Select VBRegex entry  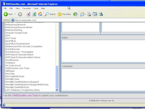tap(10, 71)
